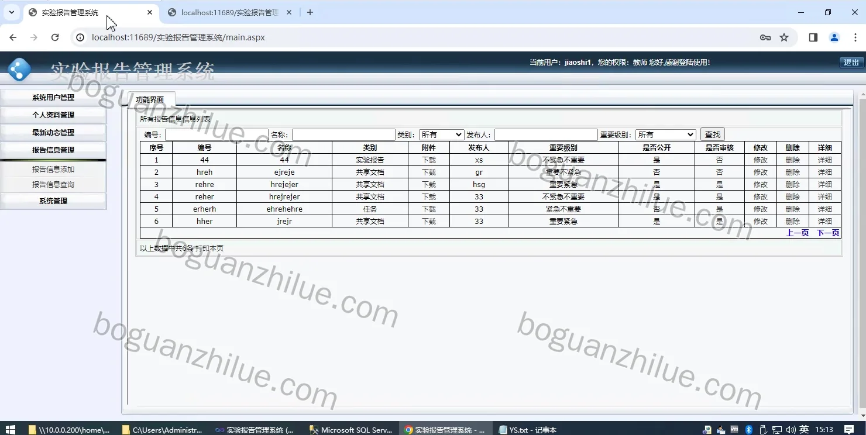Viewport: 866px width, 435px height.
Task: Open the tab search chevron
Action: (x=11, y=12)
